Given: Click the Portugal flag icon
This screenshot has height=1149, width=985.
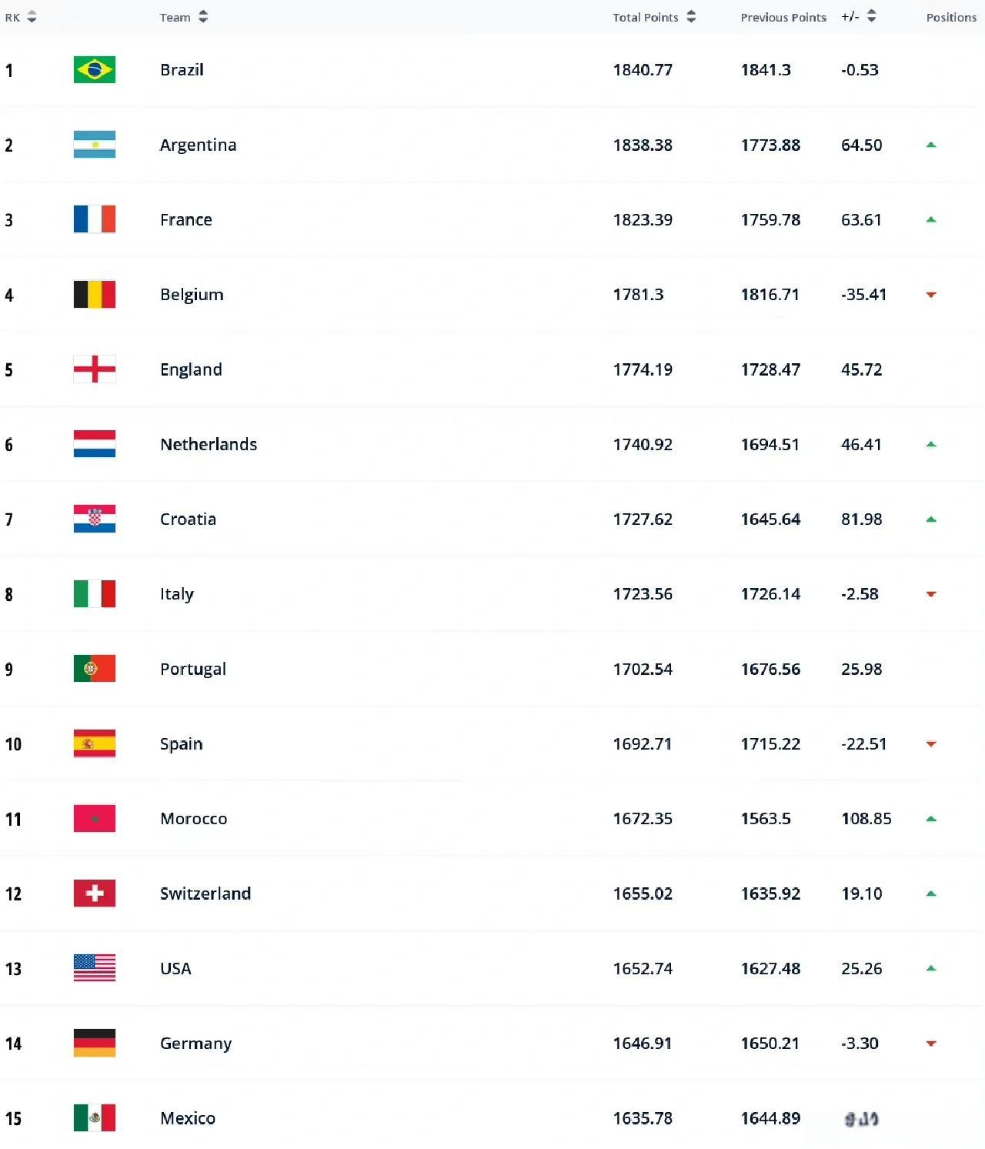Looking at the screenshot, I should tap(94, 669).
